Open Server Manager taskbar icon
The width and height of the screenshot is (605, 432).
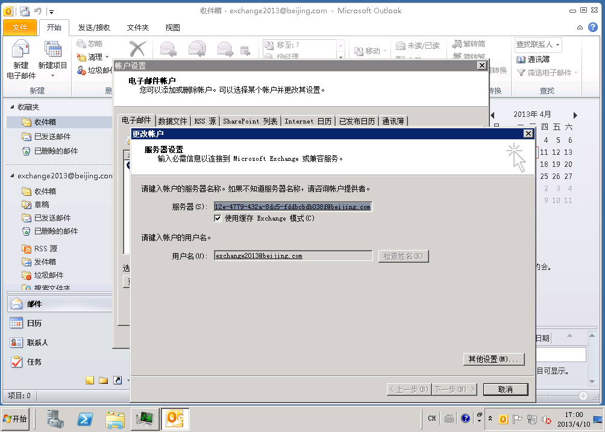[x=55, y=419]
